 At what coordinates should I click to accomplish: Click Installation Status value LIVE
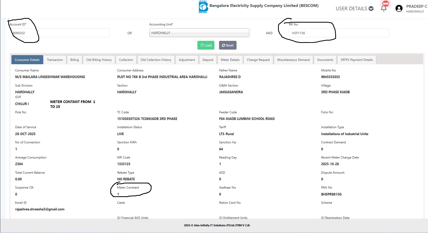[120, 134]
